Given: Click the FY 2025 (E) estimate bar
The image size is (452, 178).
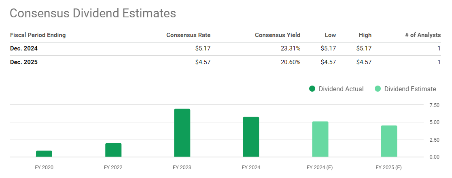Looking at the screenshot, I should 389,141.
